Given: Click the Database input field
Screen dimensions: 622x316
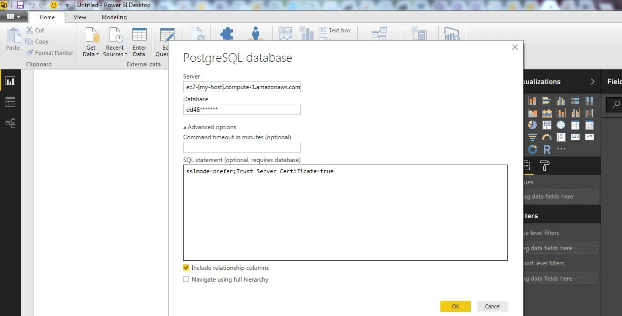Looking at the screenshot, I should pos(242,109).
